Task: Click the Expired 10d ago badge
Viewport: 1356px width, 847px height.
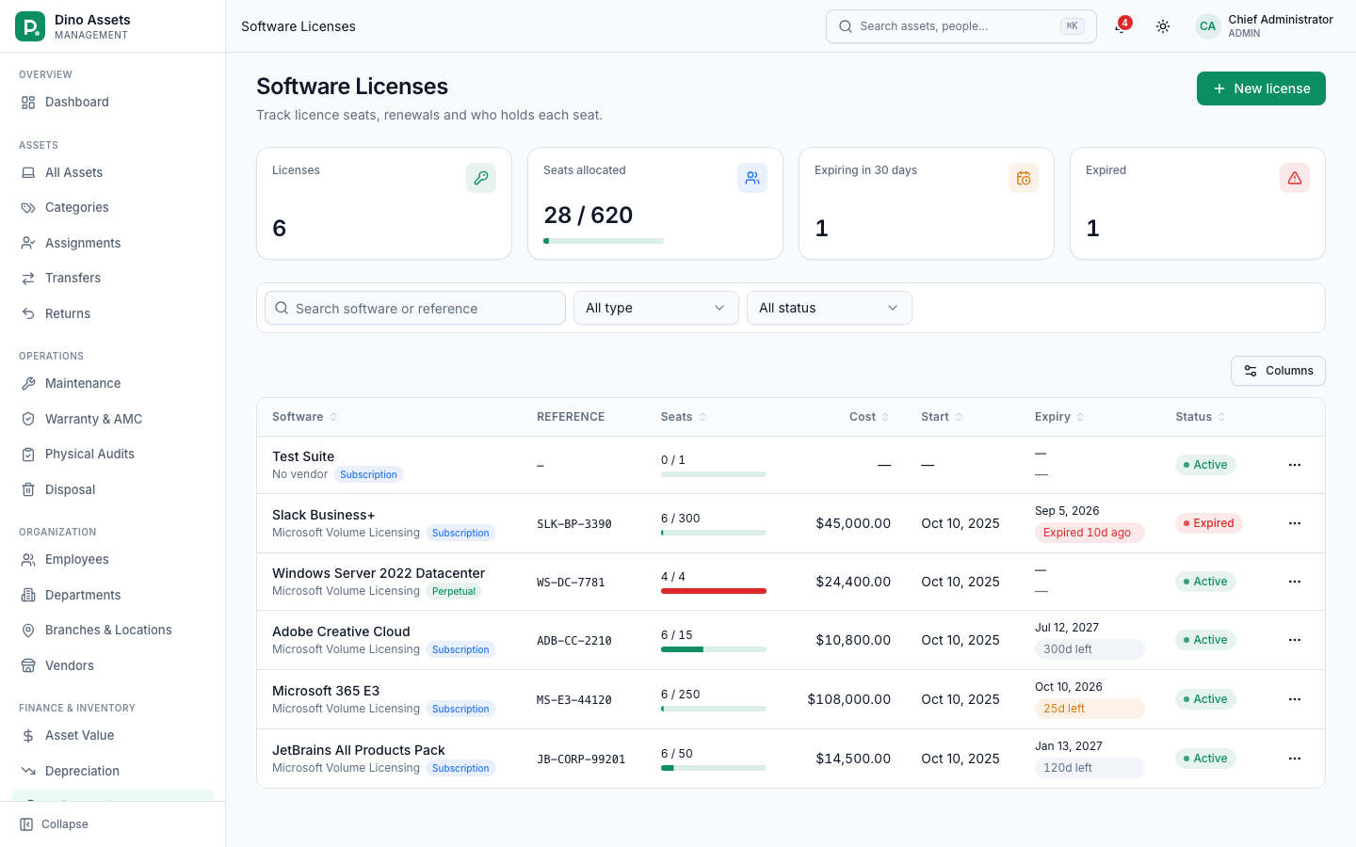Action: click(1090, 533)
